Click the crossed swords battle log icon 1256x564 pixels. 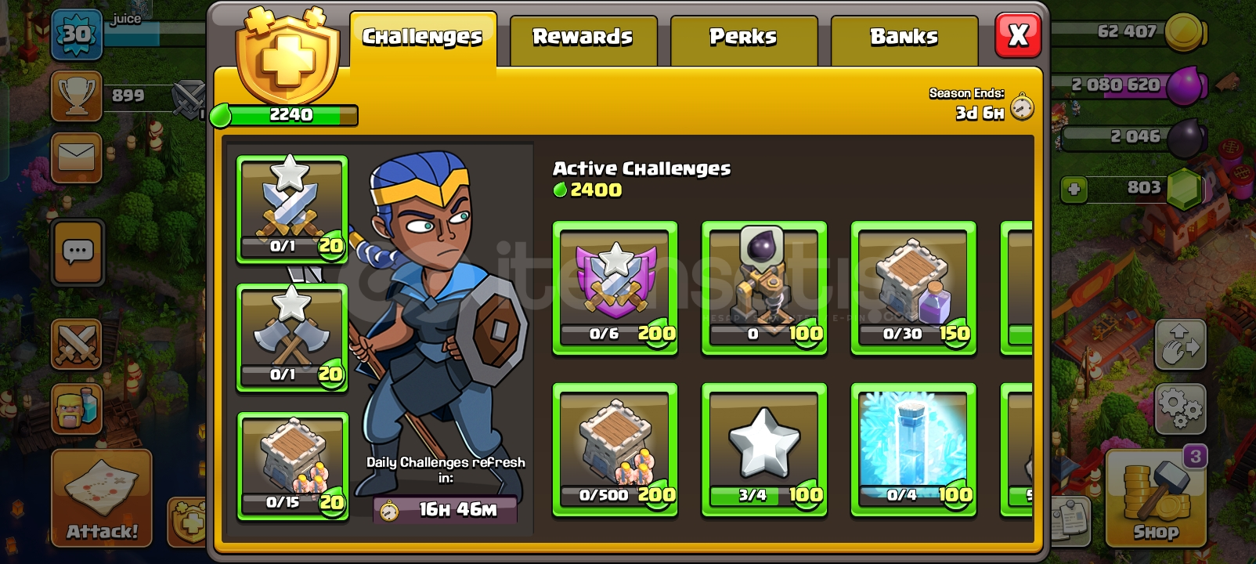pos(77,345)
